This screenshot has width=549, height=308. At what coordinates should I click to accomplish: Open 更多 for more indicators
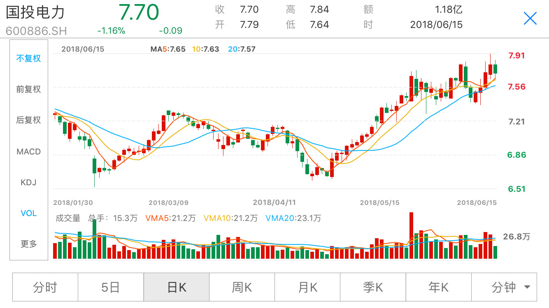pyautogui.click(x=29, y=244)
